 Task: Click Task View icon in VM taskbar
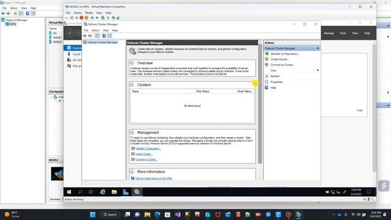(91, 192)
